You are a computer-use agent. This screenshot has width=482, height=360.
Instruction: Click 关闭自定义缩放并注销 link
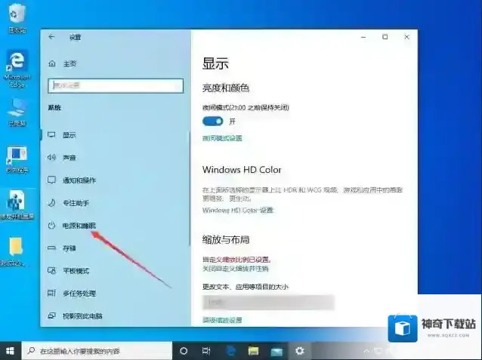(234, 268)
